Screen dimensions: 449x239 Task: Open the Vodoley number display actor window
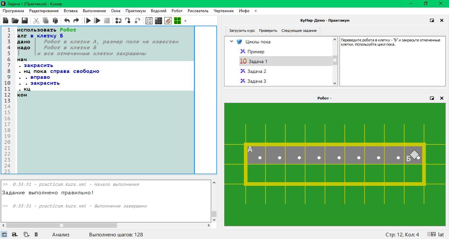click(149, 21)
